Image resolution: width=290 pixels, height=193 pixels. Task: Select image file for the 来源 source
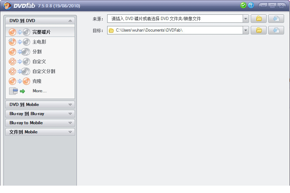276,19
